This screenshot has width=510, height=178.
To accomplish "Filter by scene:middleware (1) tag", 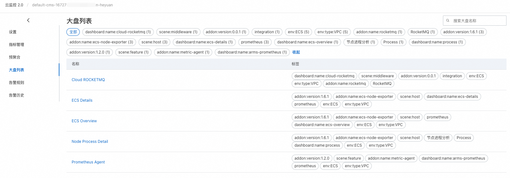I will click(178, 32).
